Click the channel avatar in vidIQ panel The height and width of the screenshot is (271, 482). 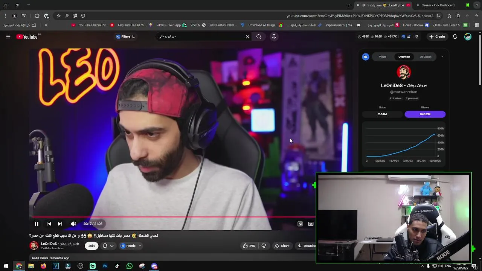[x=404, y=72]
